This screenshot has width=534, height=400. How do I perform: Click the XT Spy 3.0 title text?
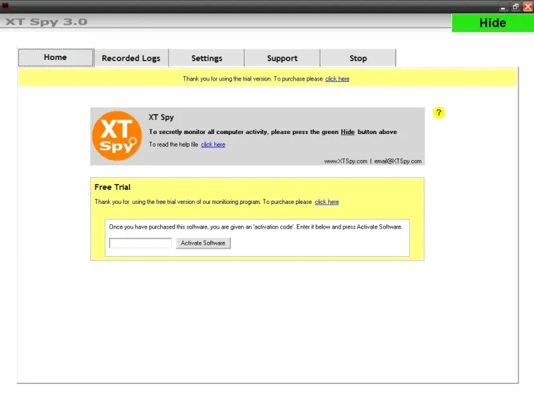(46, 22)
